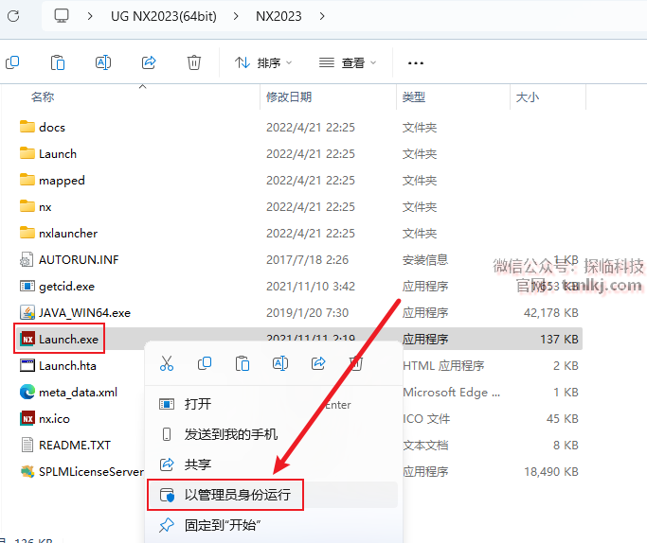This screenshot has height=543, width=647.
Task: Rename using the toolbar rename icon
Action: click(x=103, y=62)
